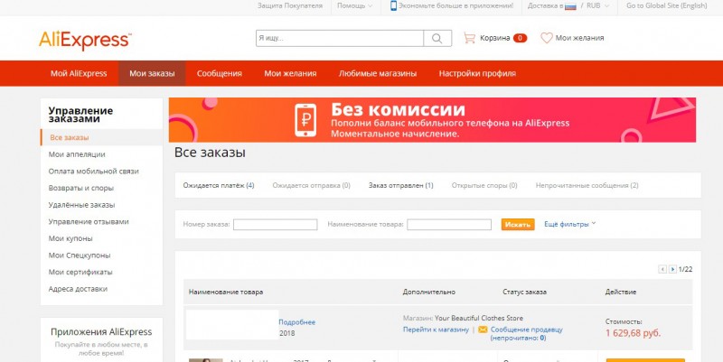Click the wishlist heart icon

click(547, 38)
